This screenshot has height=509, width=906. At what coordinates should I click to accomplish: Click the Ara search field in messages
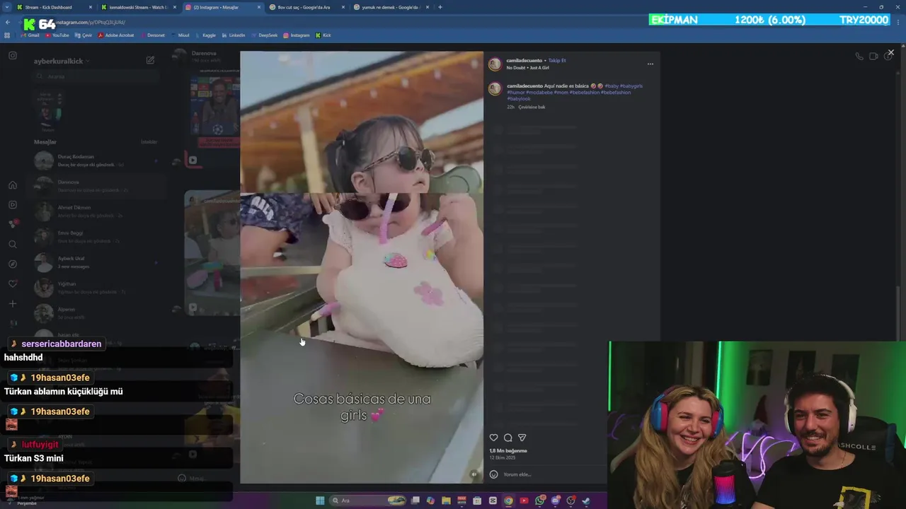pyautogui.click(x=95, y=76)
